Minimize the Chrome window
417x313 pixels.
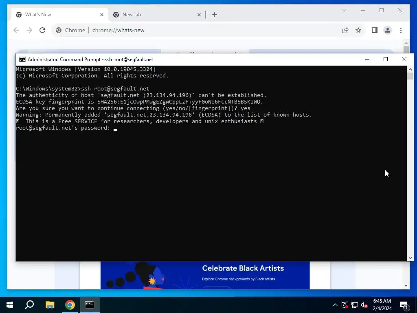[x=363, y=10]
